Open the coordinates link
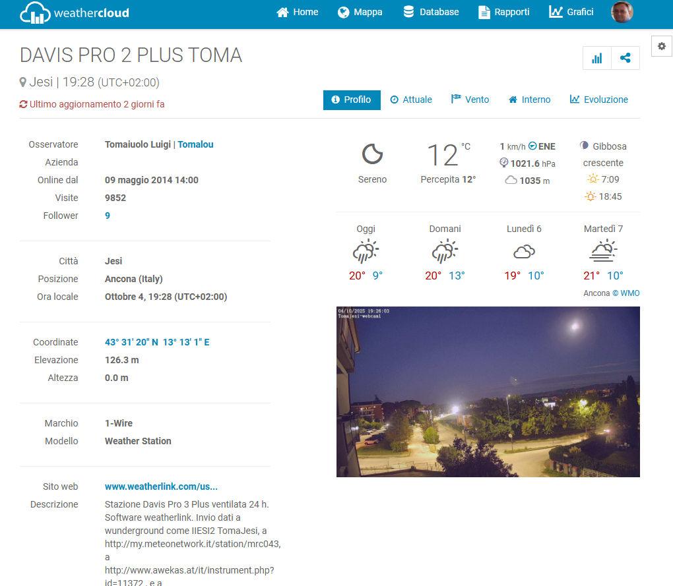The width and height of the screenshot is (673, 586). (157, 342)
